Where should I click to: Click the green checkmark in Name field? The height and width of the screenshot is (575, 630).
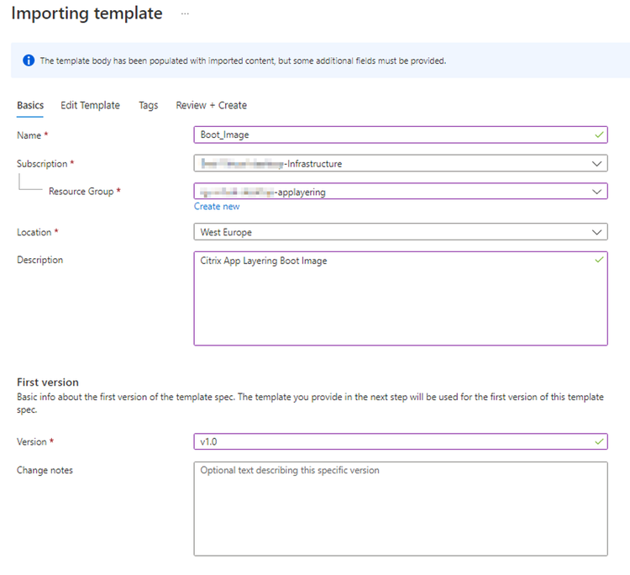599,135
